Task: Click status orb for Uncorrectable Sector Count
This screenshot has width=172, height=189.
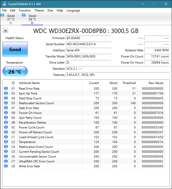Action: [6, 156]
